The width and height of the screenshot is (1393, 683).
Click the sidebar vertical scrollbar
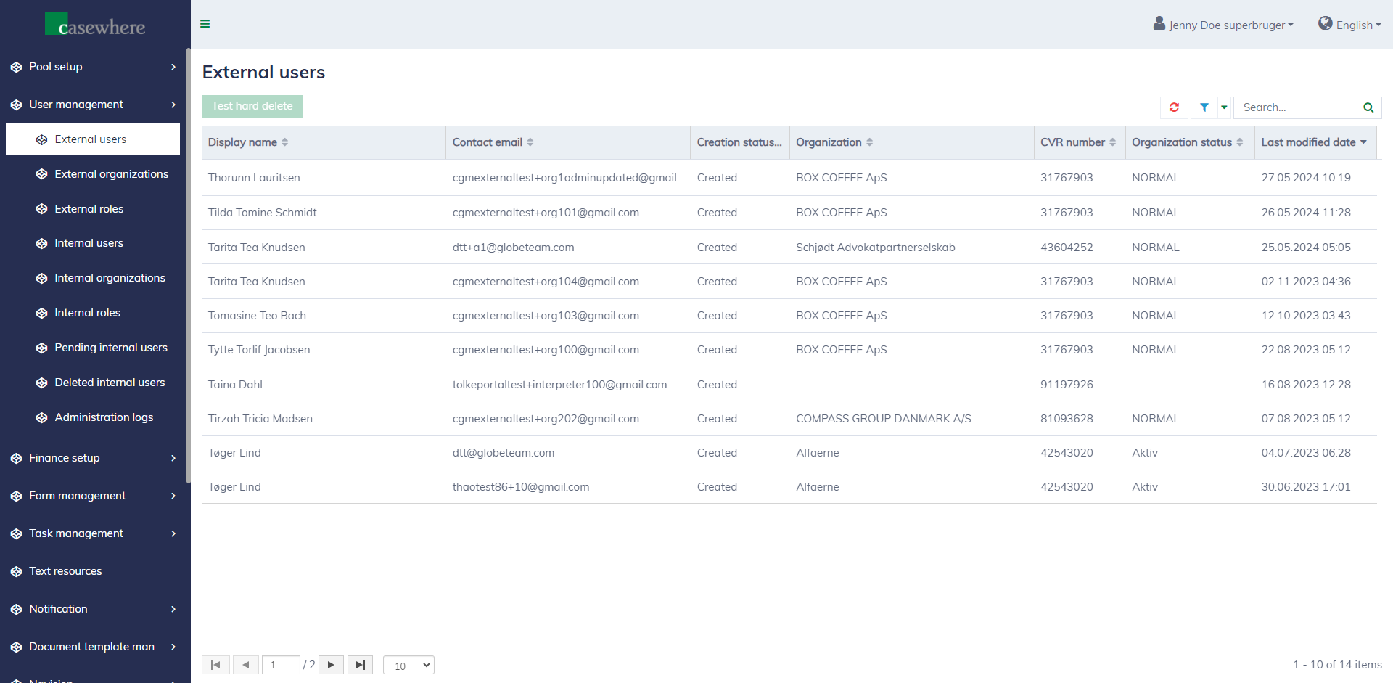tap(188, 261)
